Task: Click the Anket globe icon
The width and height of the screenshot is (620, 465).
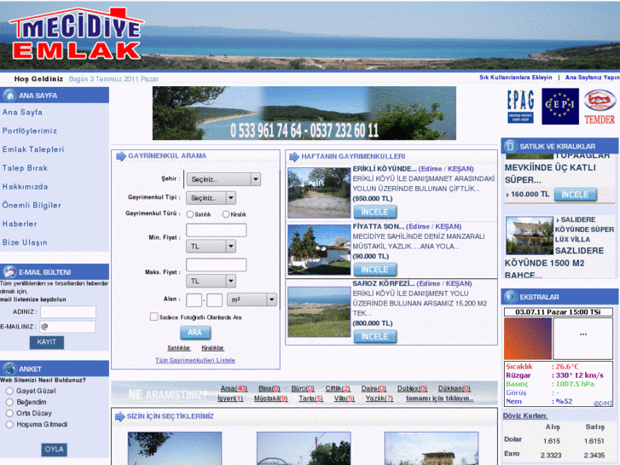Action: click(9, 369)
